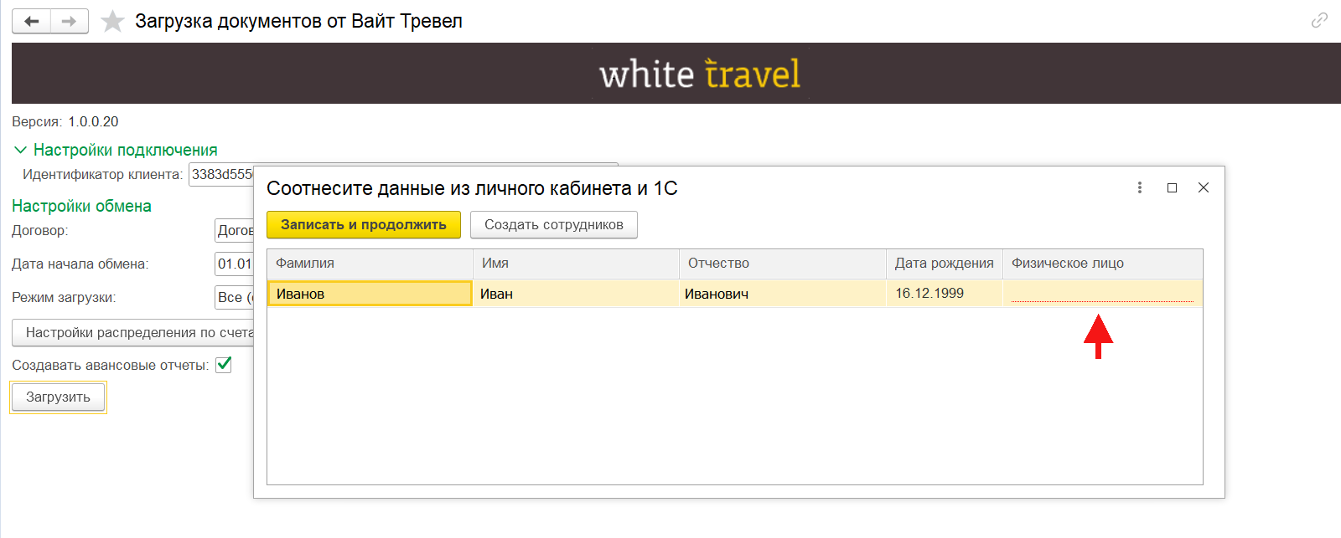The height and width of the screenshot is (538, 1341).
Task: Close the data matching dialog
Action: point(1204,187)
